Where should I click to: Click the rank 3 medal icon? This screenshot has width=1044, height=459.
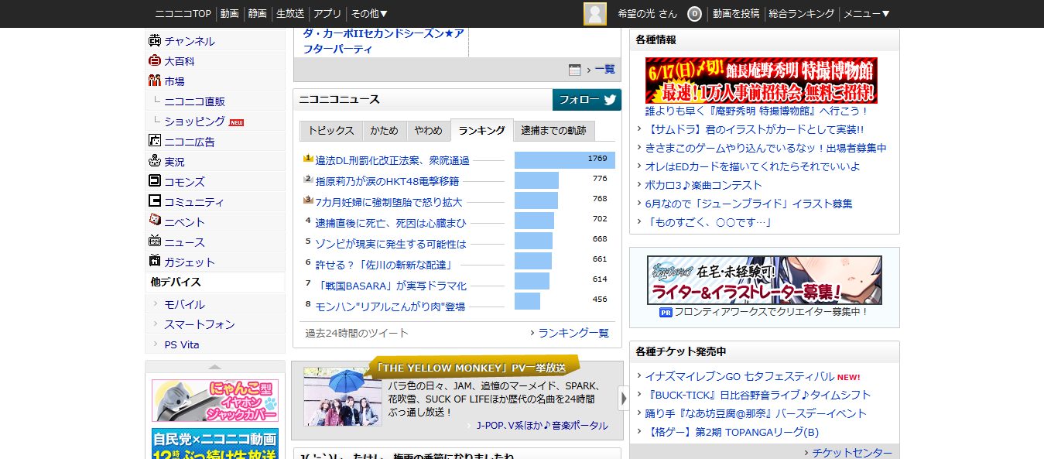(x=308, y=200)
